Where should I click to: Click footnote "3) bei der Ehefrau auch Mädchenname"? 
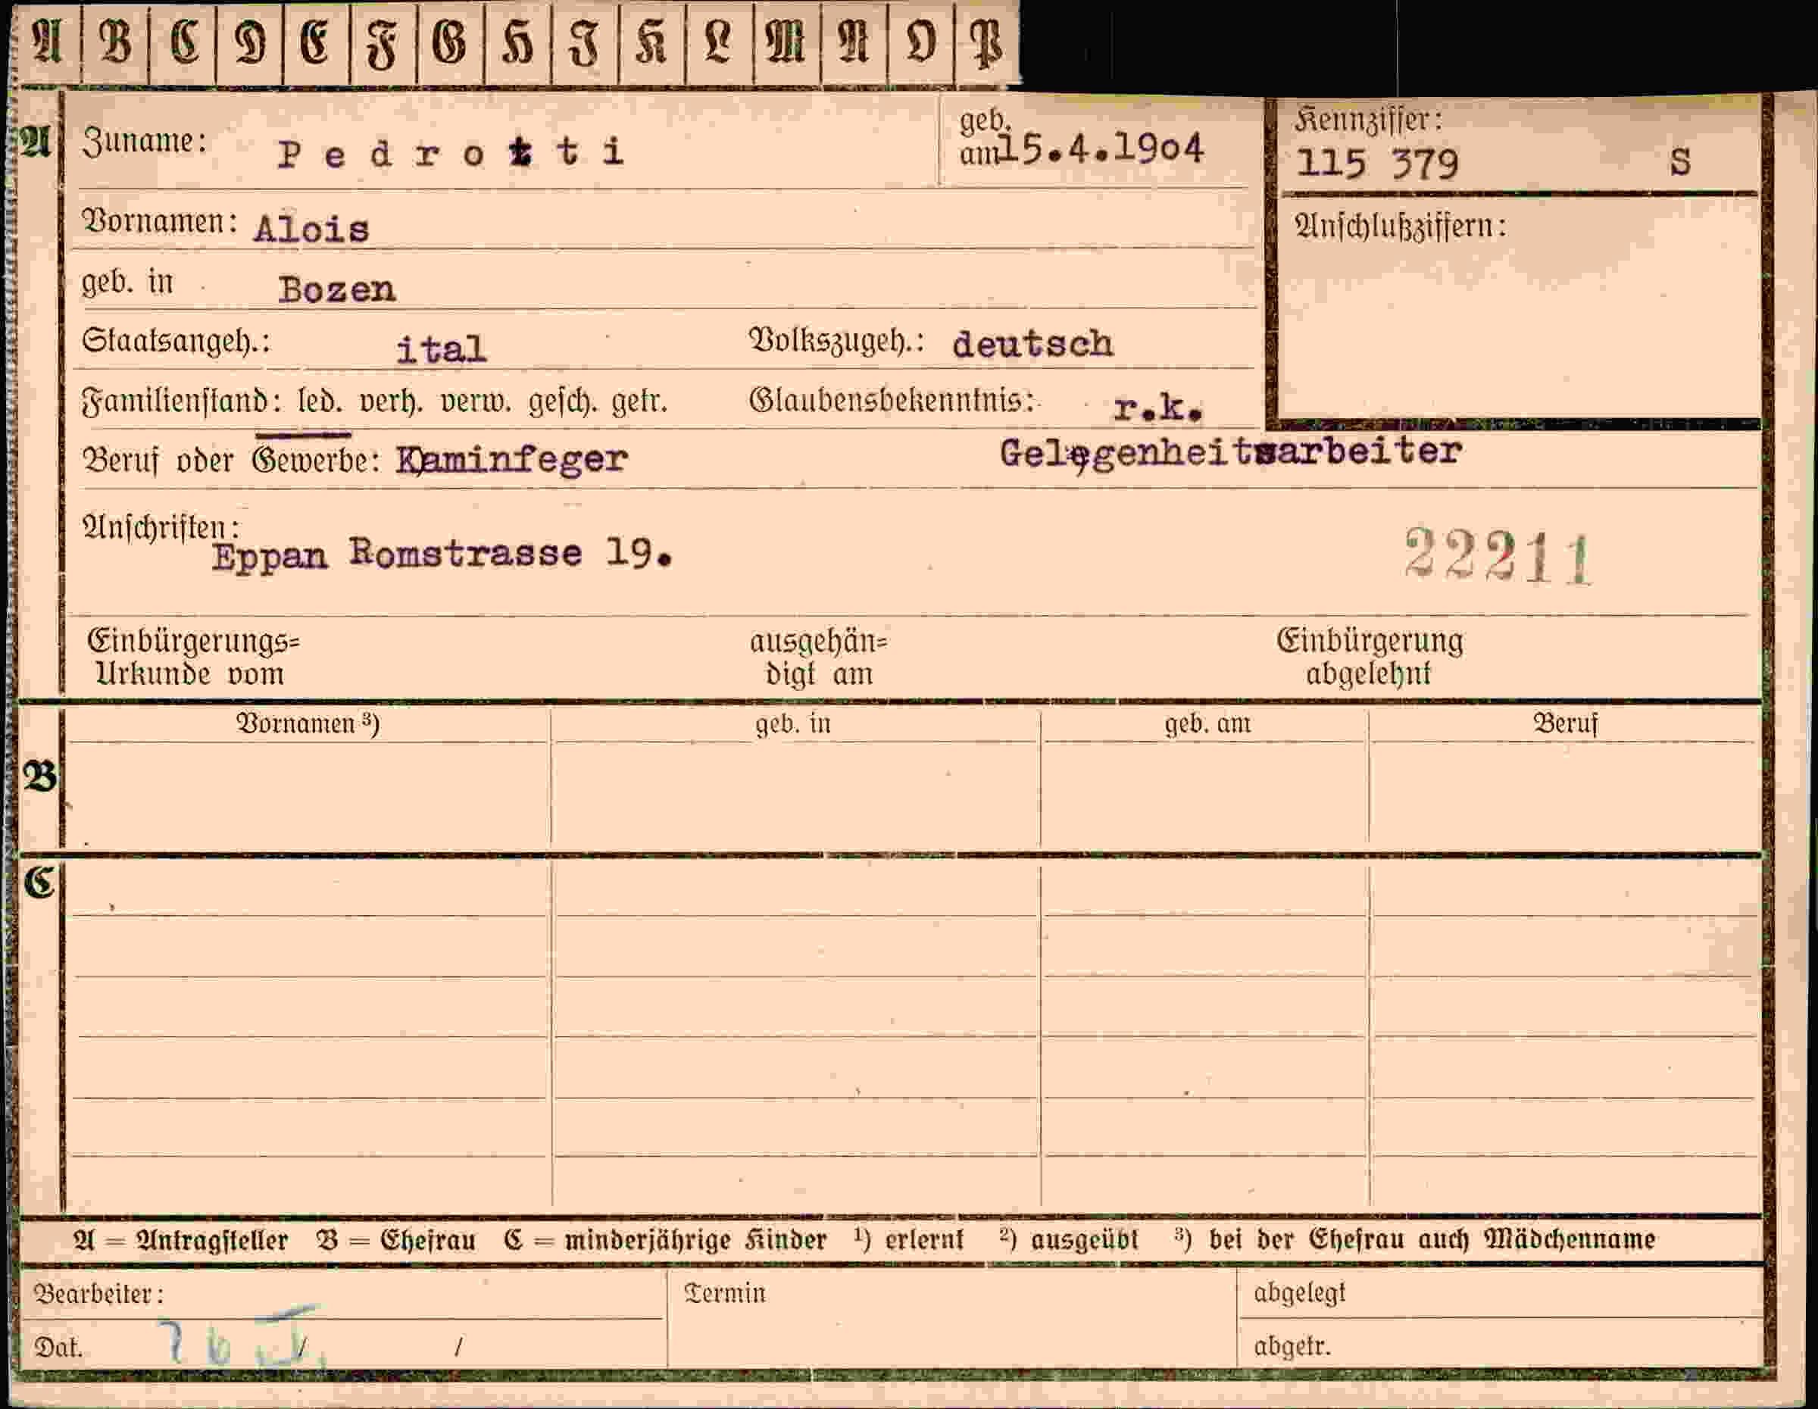(1414, 1239)
